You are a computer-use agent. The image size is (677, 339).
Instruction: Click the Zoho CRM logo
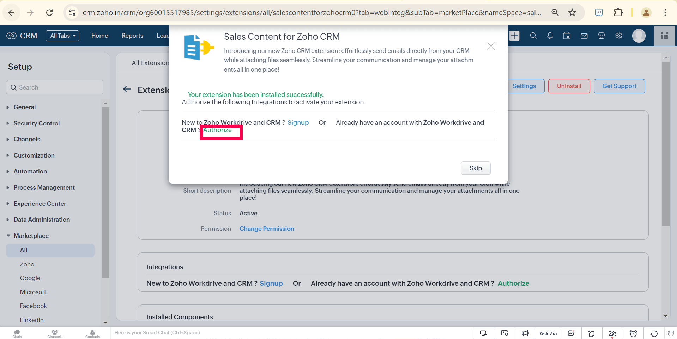pyautogui.click(x=22, y=36)
